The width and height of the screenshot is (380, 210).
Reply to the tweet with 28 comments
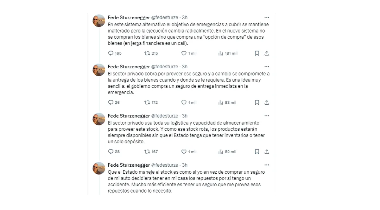[x=111, y=152]
